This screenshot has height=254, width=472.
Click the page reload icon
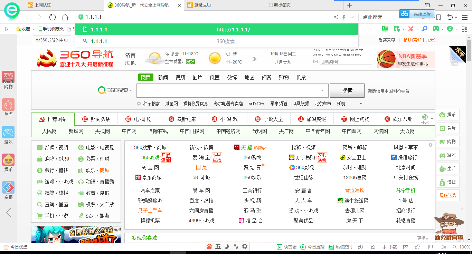53,17
